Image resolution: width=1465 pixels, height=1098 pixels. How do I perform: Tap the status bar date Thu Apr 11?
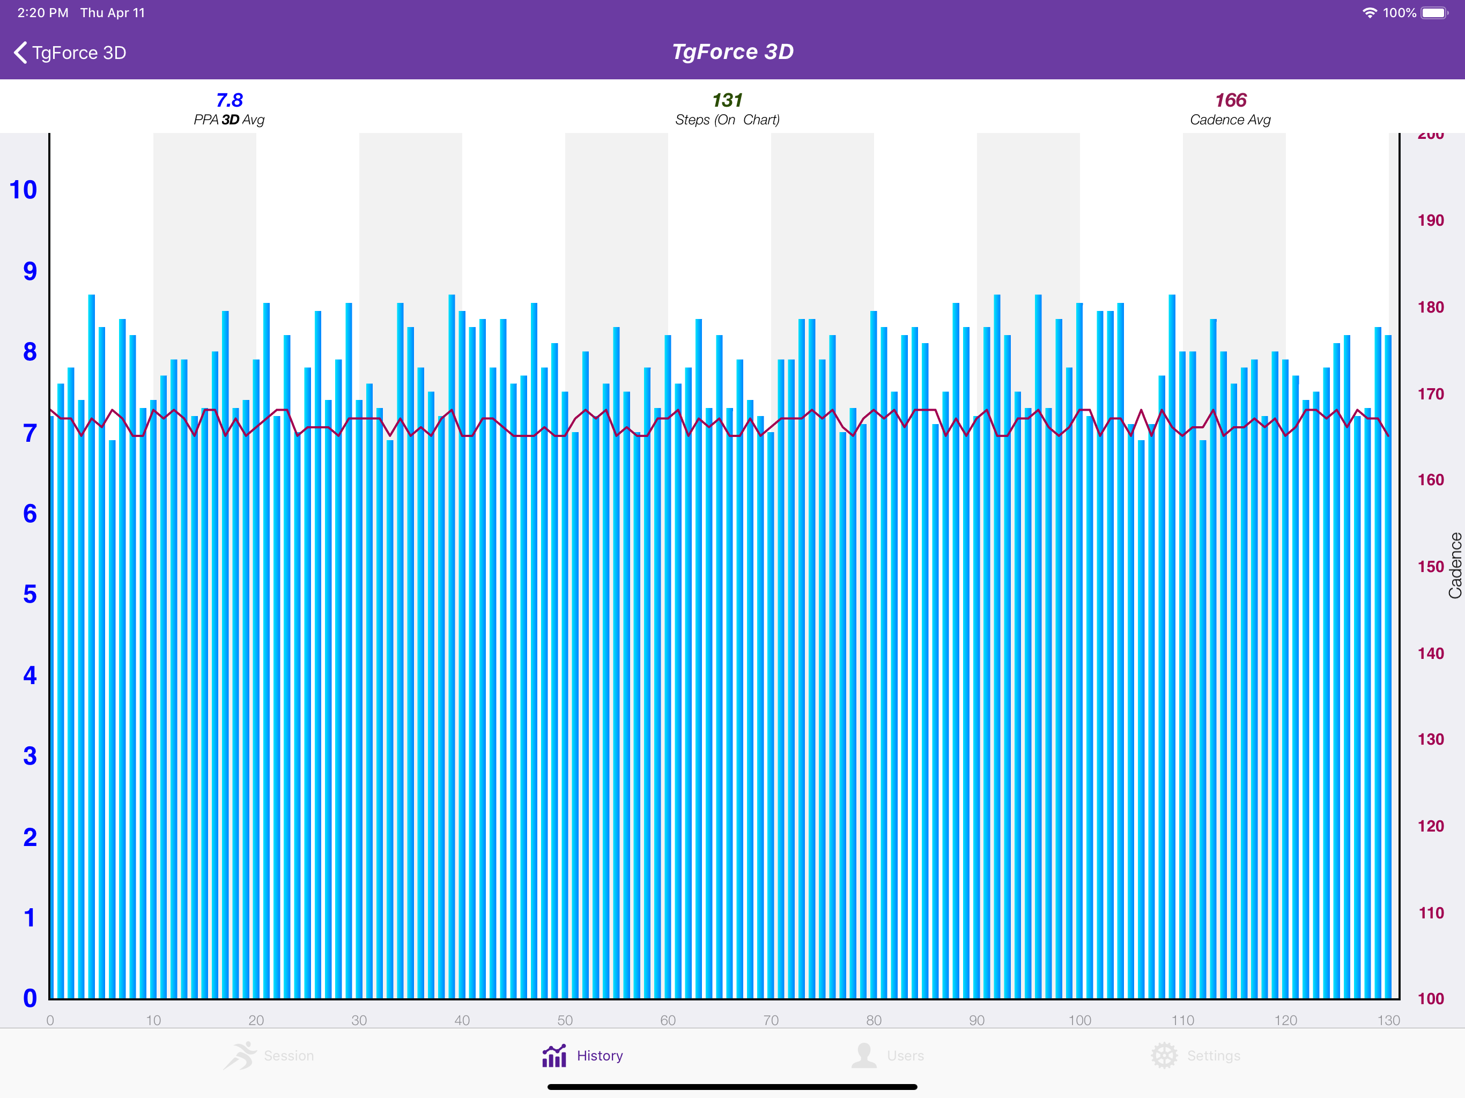click(x=113, y=12)
